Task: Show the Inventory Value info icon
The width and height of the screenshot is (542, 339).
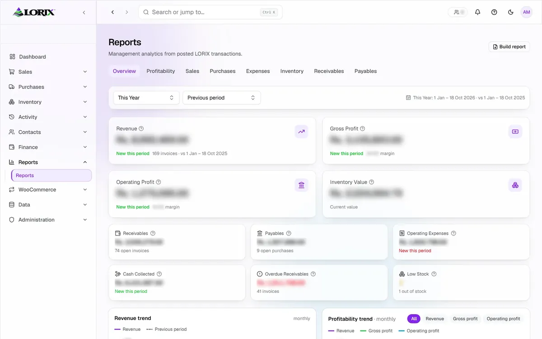Action: 372,182
